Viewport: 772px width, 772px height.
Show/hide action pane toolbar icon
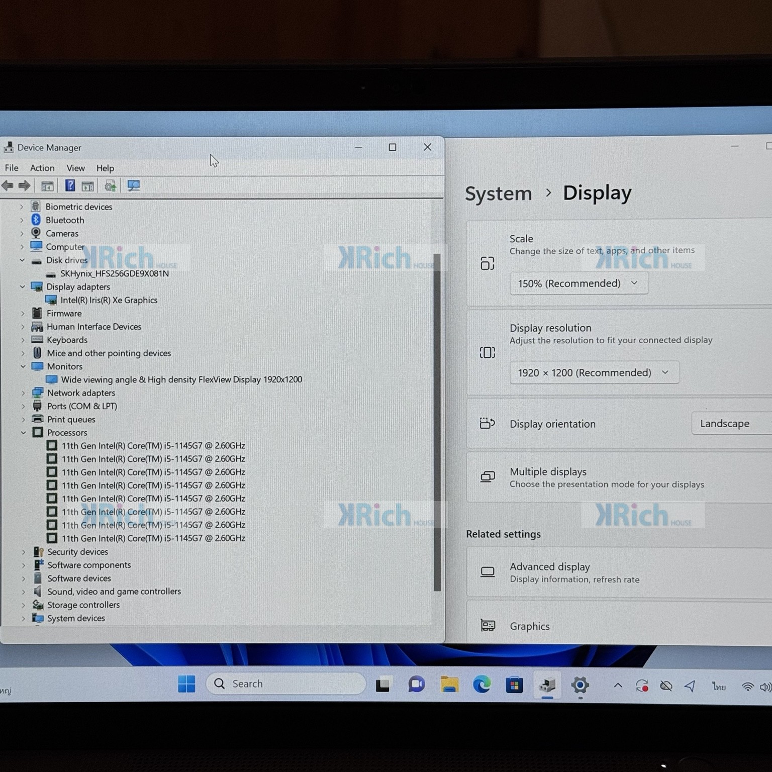[x=87, y=186]
